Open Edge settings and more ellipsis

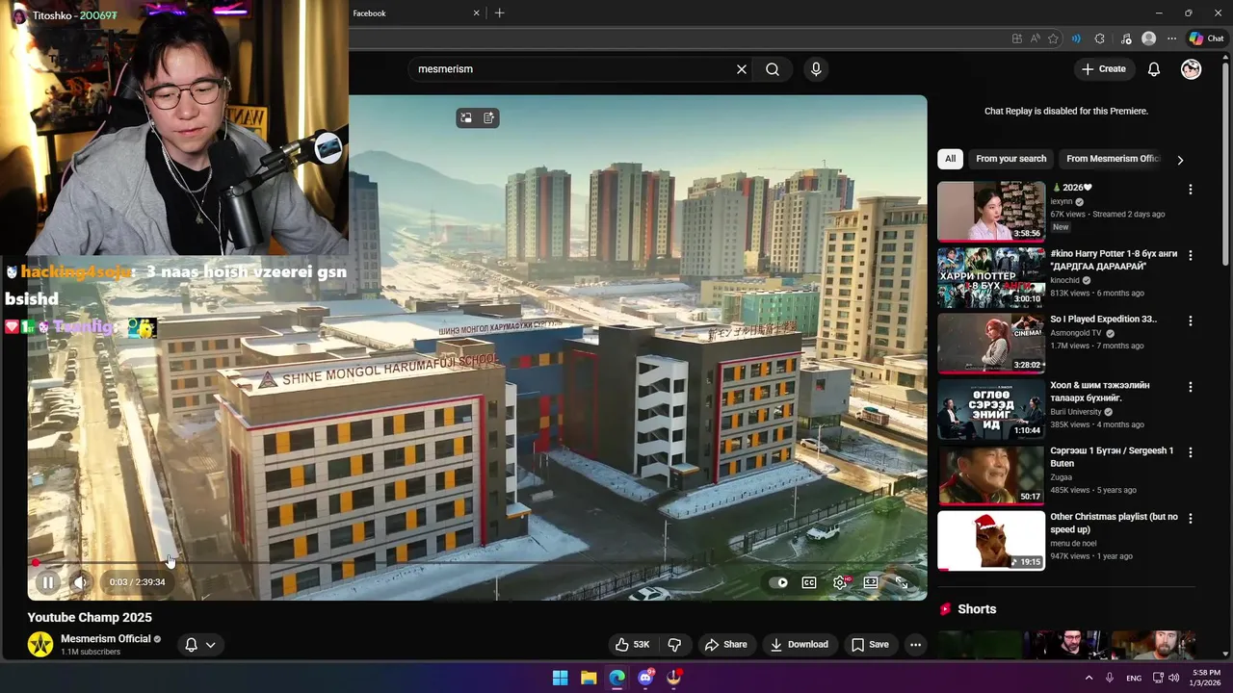[x=1171, y=38]
